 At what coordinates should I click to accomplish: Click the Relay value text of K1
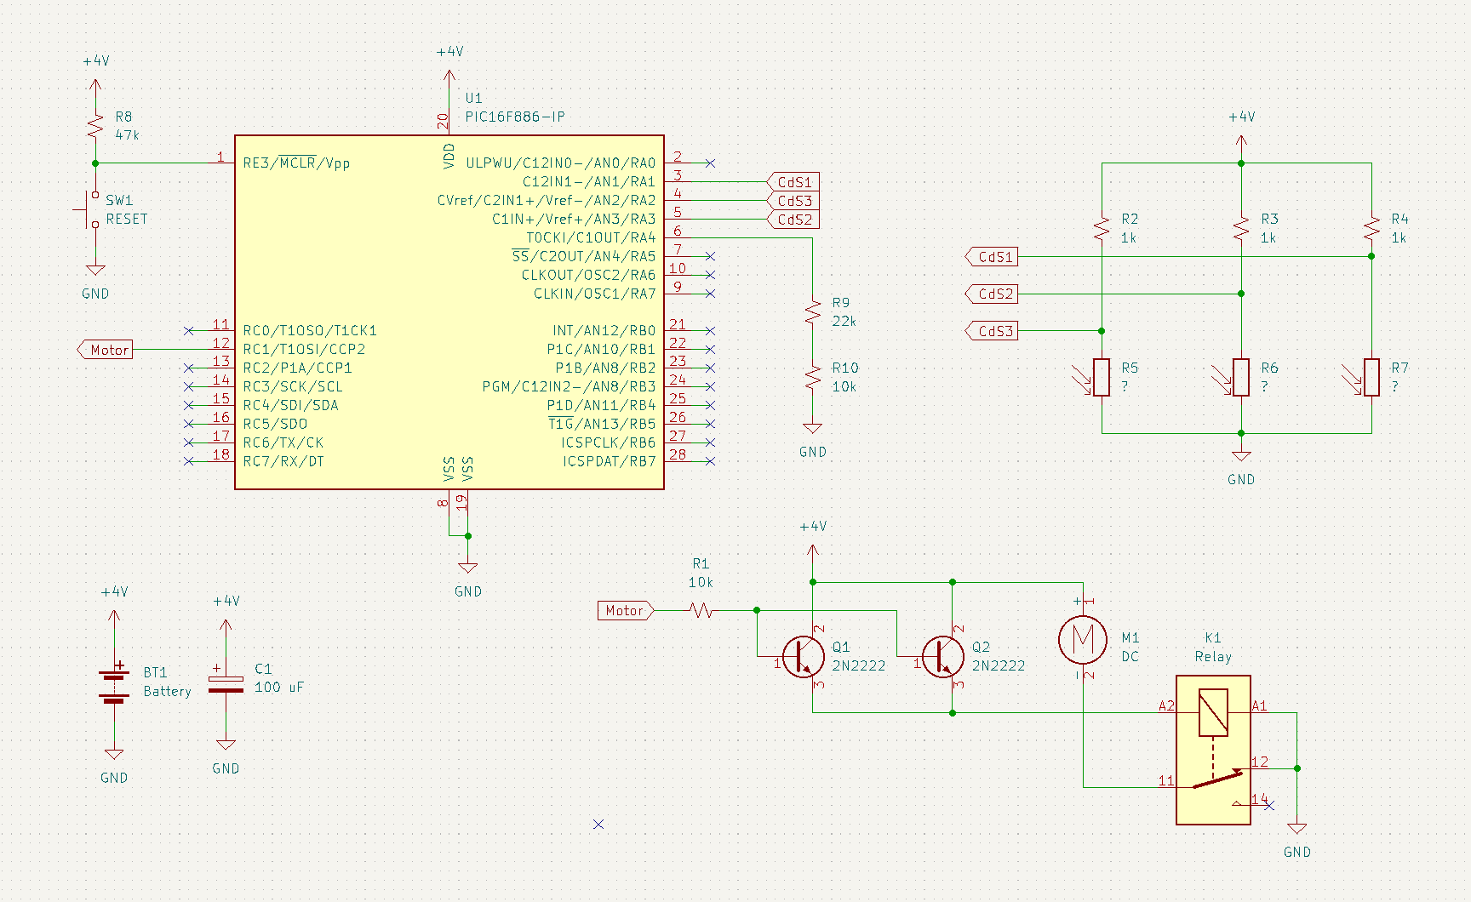tap(1213, 657)
